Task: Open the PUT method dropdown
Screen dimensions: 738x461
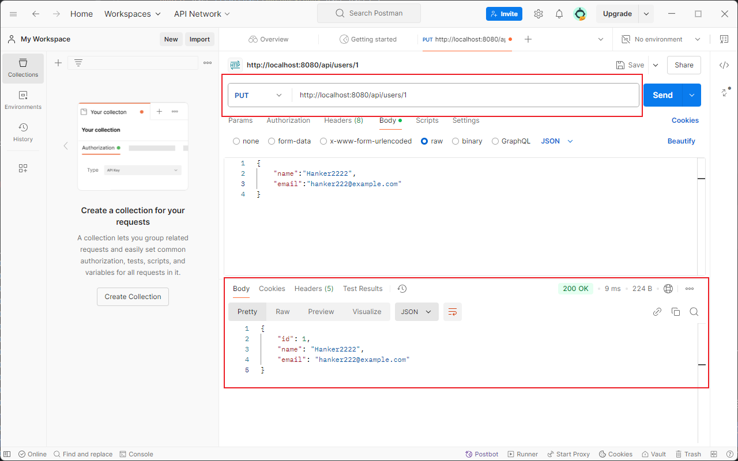Action: point(259,95)
